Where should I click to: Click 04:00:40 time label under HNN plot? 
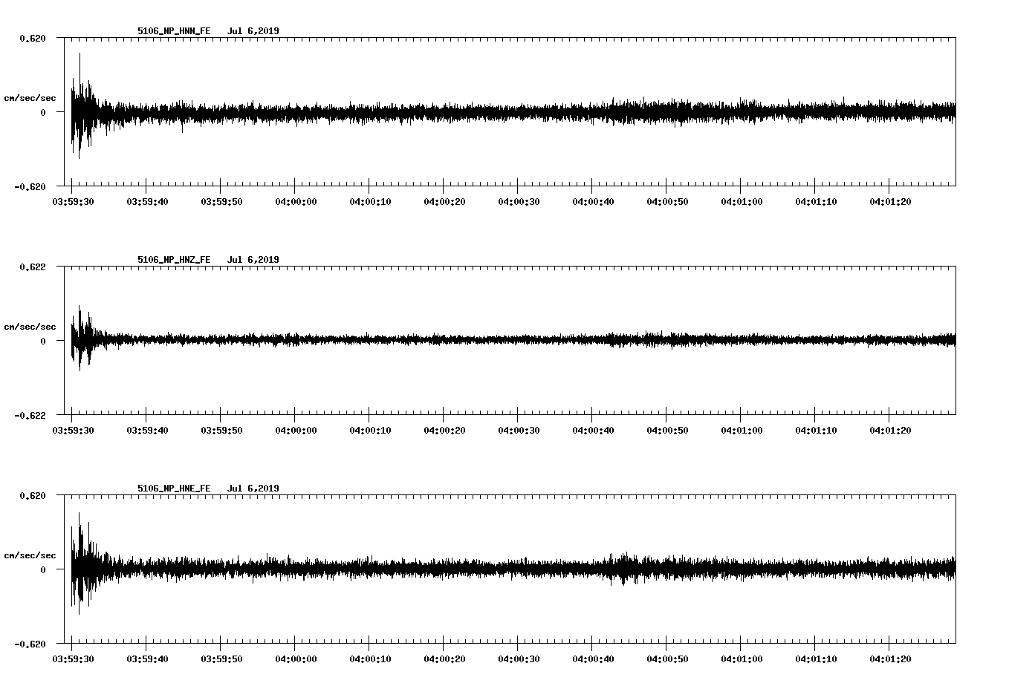tap(593, 201)
